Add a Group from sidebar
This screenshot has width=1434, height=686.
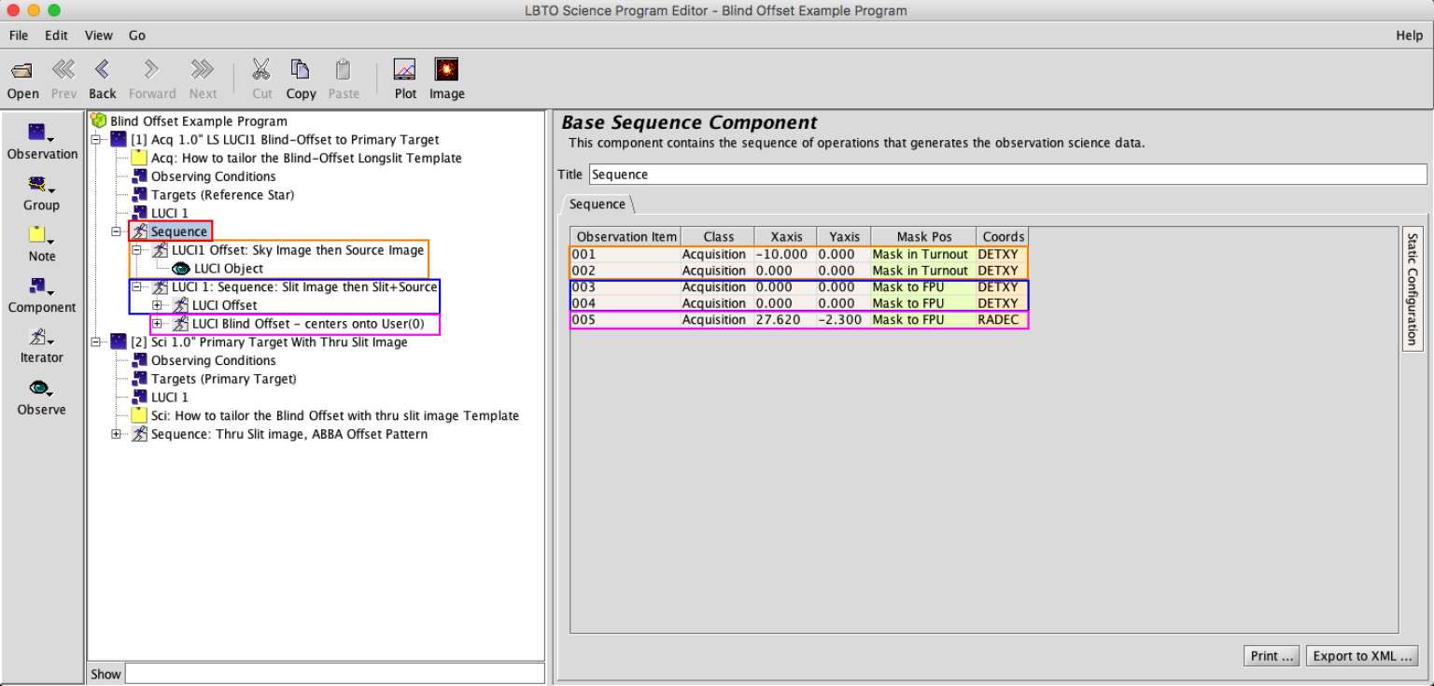coord(42,193)
